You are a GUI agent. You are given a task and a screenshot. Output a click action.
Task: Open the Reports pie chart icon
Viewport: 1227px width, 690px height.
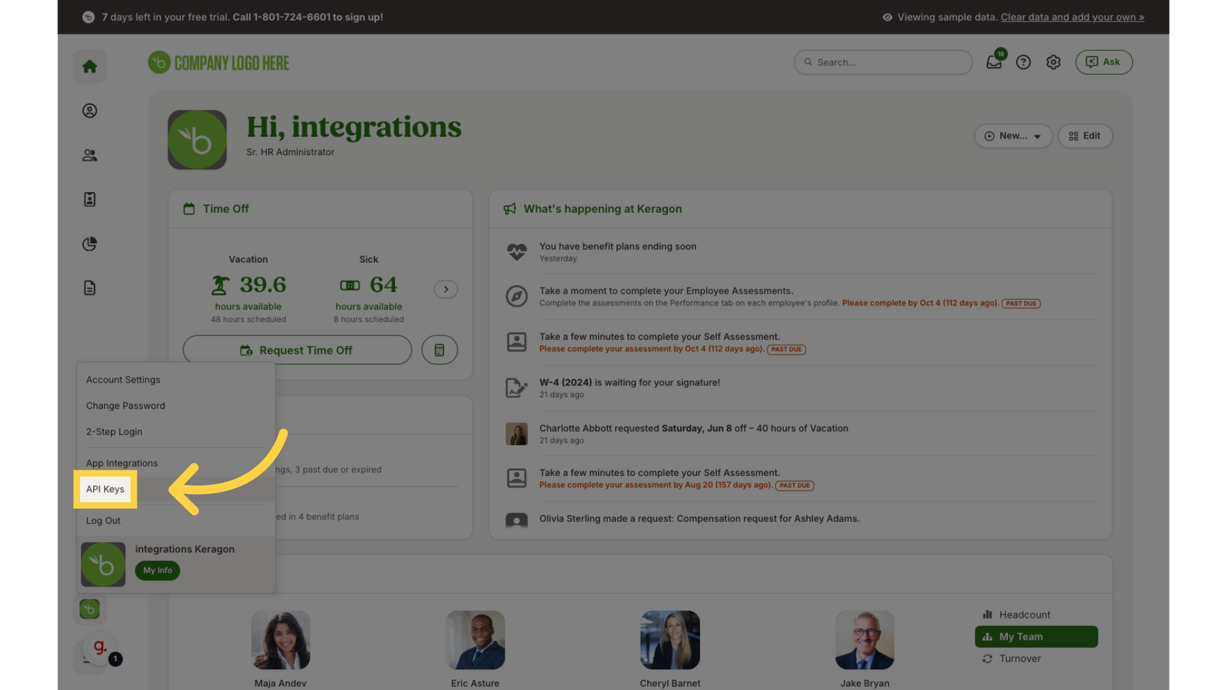(89, 243)
